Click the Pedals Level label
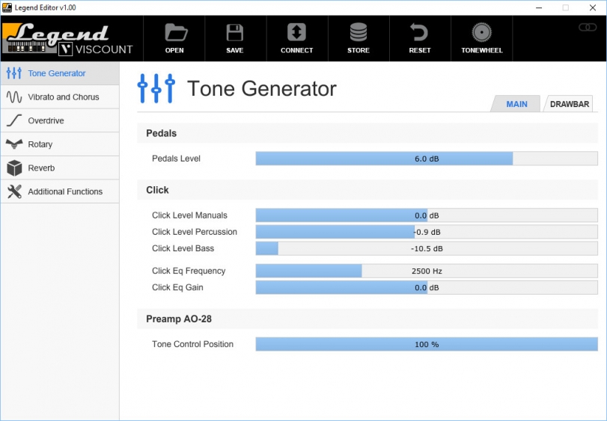607x421 pixels. coord(176,159)
